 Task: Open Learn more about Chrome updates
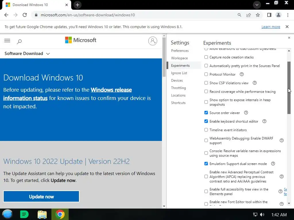tap(271, 27)
